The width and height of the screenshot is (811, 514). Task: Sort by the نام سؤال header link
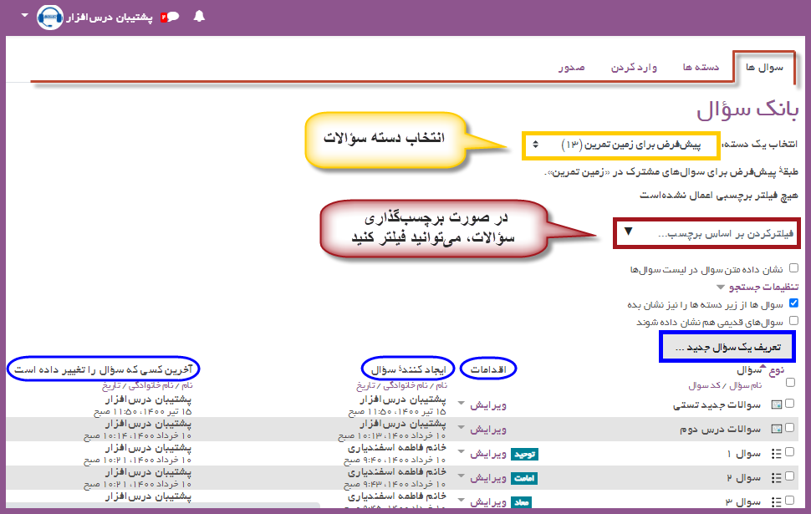(x=745, y=385)
